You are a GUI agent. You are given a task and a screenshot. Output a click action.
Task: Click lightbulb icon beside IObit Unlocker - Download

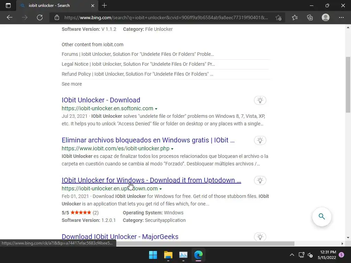(x=260, y=100)
